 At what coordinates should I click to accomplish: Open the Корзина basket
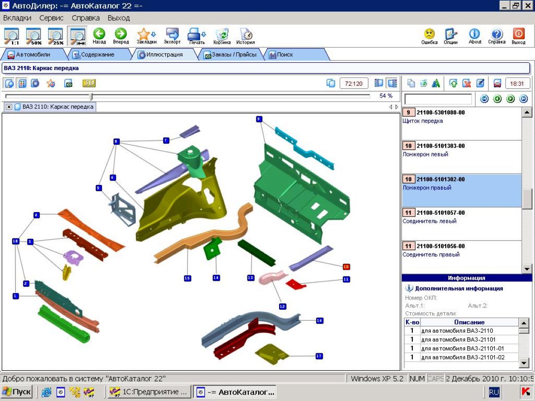pyautogui.click(x=222, y=36)
